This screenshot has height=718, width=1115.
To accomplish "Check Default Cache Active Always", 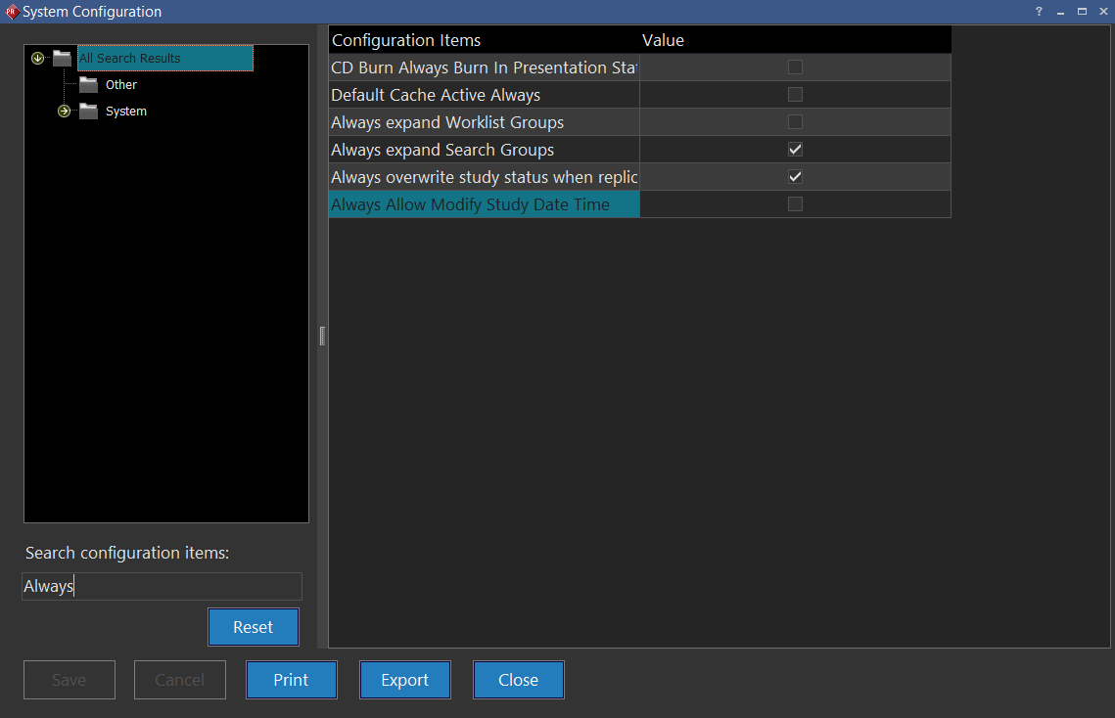I will pos(795,95).
